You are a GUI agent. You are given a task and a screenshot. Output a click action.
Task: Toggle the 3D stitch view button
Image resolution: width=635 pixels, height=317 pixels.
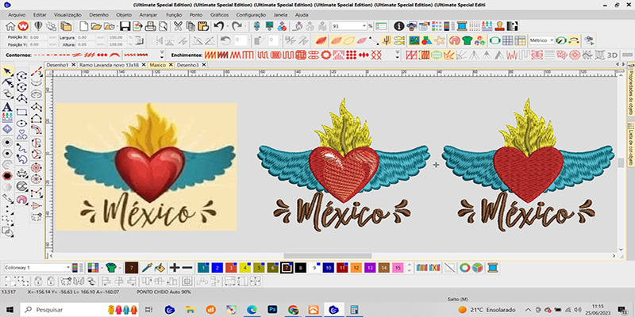pos(612,55)
